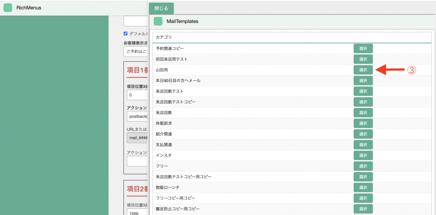Select 離反防止コピー用コピー category

pyautogui.click(x=363, y=209)
